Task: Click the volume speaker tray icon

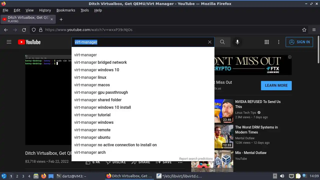Action: pyautogui.click(x=282, y=176)
